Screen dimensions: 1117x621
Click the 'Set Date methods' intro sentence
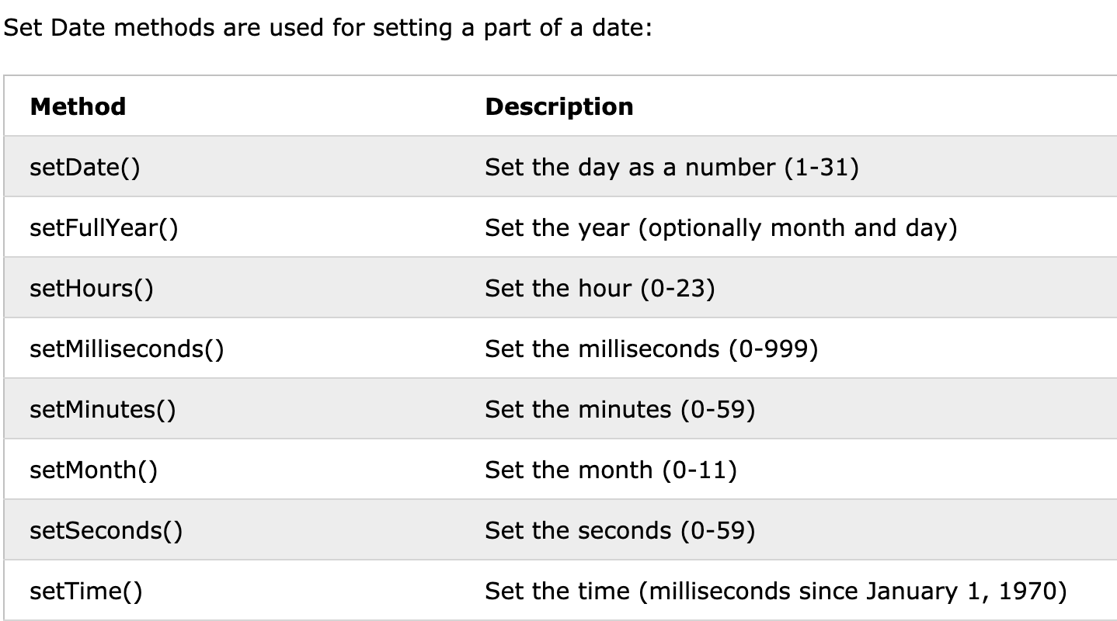[x=329, y=29]
